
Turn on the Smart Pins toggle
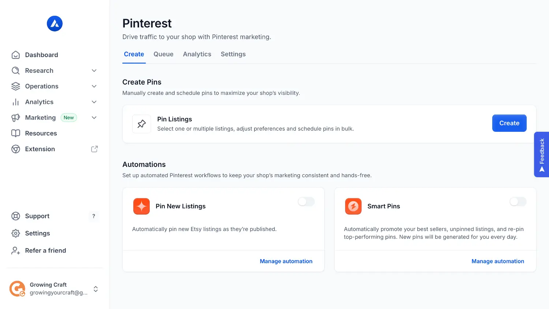tap(518, 202)
